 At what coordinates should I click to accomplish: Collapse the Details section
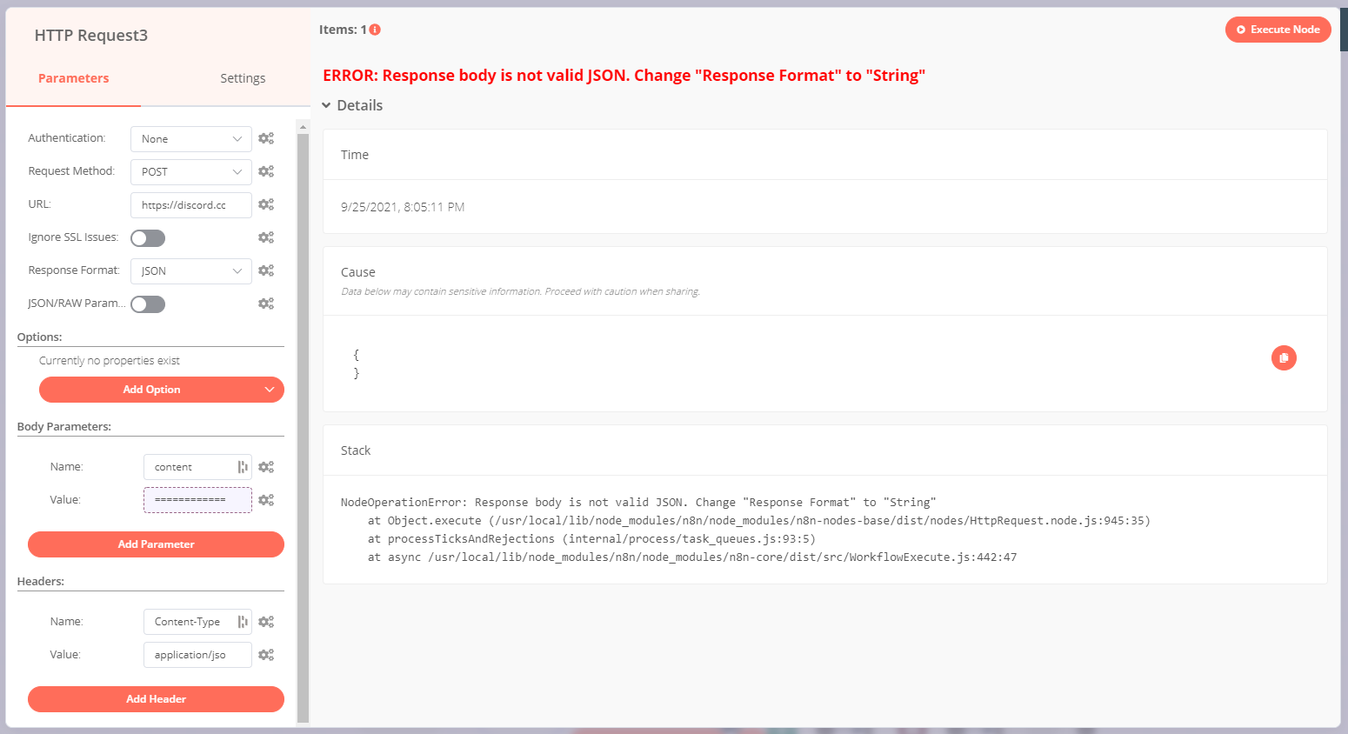point(352,104)
